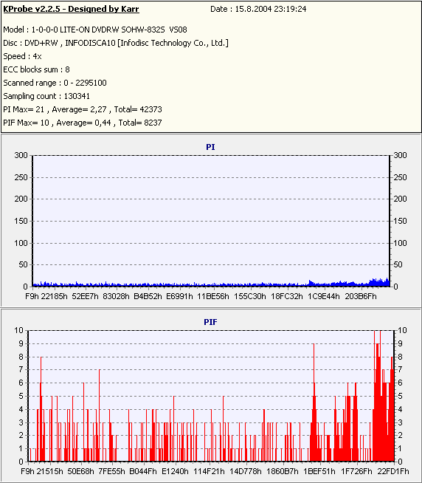The image size is (422, 483).
Task: Click the 11BE56h label on PI axis
Action: coord(213,296)
